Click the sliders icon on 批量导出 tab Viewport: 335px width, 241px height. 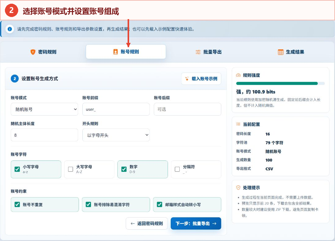pyautogui.click(x=198, y=52)
